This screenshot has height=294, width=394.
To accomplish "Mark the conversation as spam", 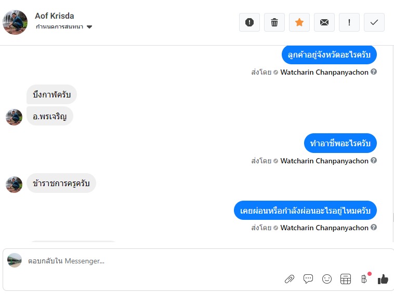I will (249, 22).
